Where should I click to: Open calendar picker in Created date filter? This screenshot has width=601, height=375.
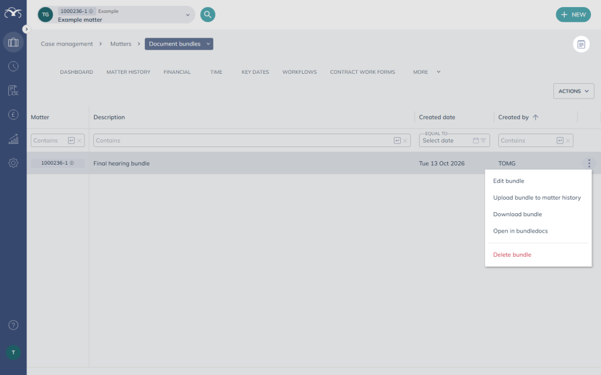pyautogui.click(x=475, y=141)
